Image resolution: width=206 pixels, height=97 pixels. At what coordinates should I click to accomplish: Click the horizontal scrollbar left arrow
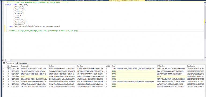[11, 60]
